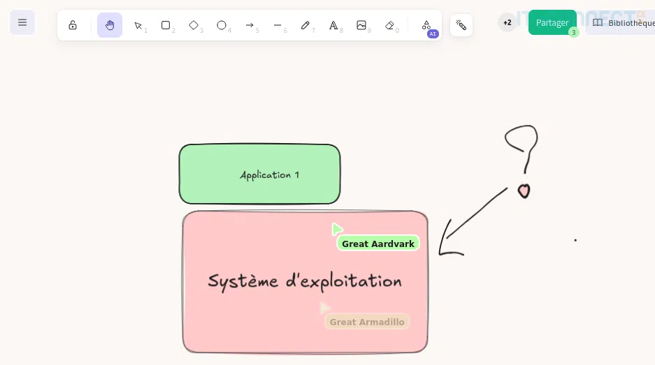Click the Insert image tool

[x=361, y=25]
